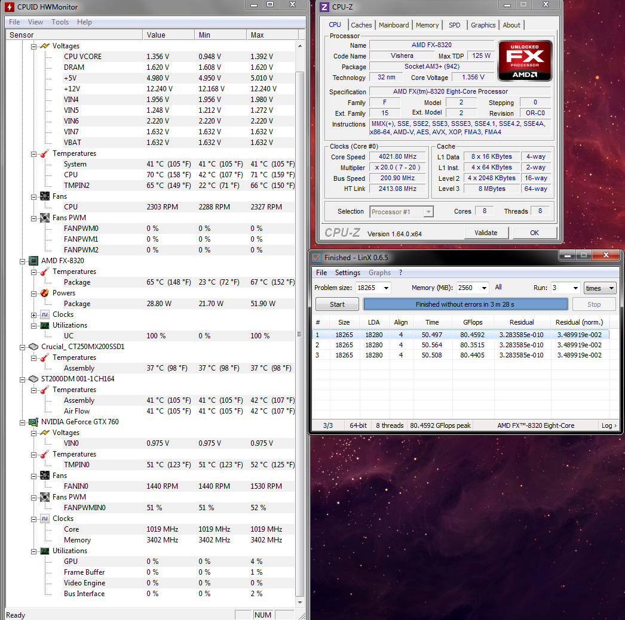This screenshot has height=620, width=625.
Task: Click the Start button in LinX
Action: pos(337,304)
